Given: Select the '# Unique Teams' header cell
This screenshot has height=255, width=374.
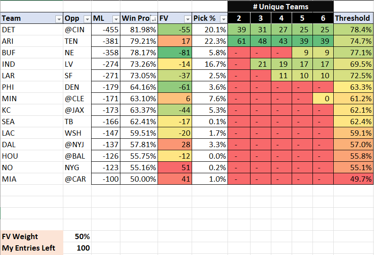Looking at the screenshot, I should click(x=281, y=7).
